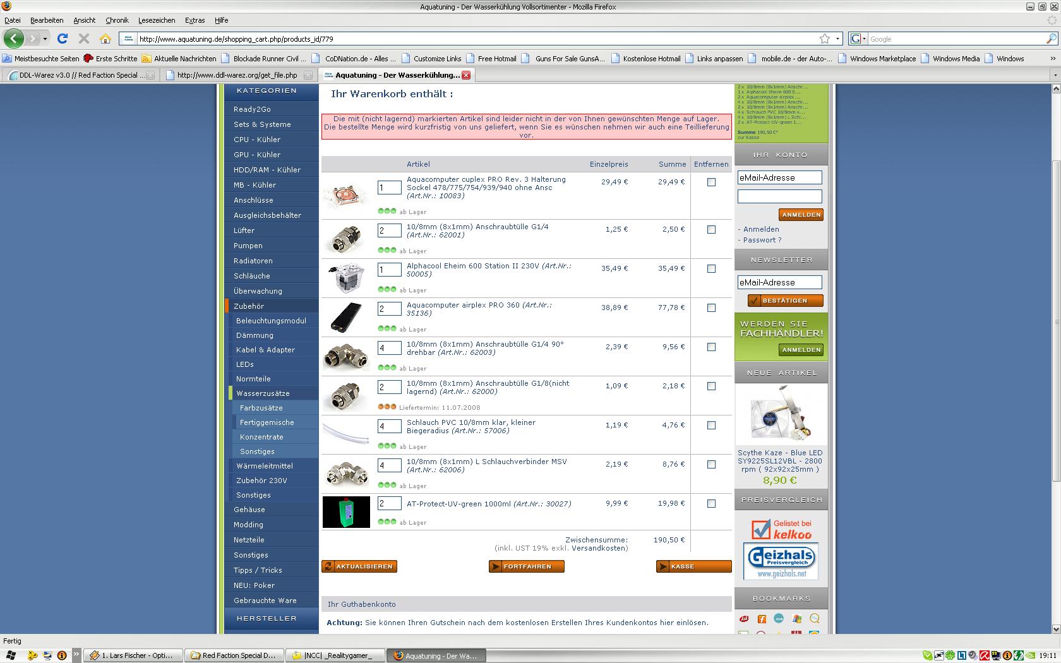Click the page vertical scrollbar down arrow

[x=1055, y=629]
